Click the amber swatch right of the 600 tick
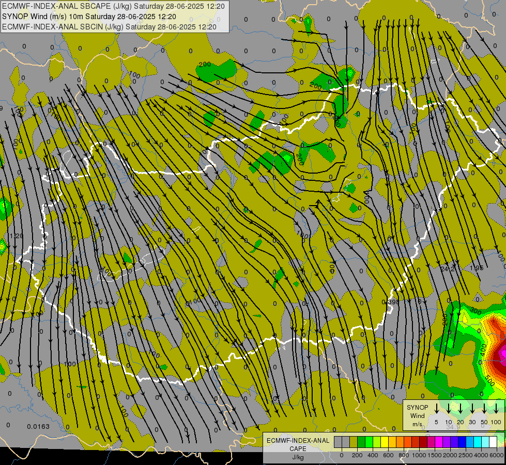The height and width of the screenshot is (465, 506). click(392, 442)
